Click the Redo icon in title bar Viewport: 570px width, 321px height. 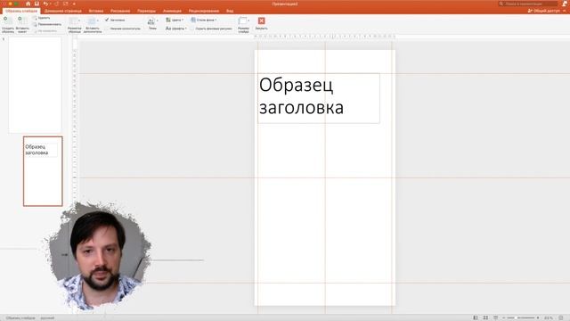pyautogui.click(x=56, y=4)
